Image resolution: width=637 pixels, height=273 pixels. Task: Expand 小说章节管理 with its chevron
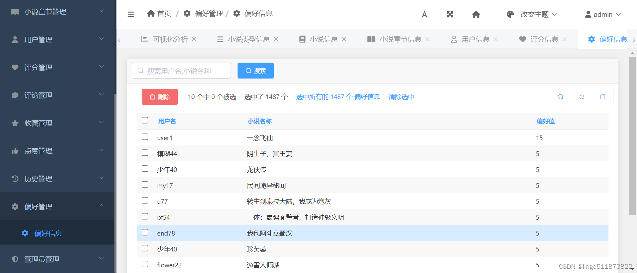[102, 11]
